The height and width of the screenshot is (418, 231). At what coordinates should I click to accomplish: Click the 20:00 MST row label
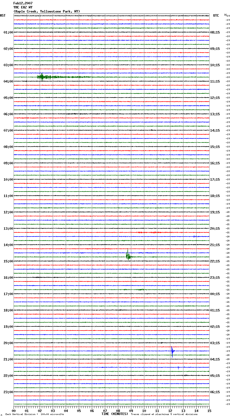(x=8, y=343)
